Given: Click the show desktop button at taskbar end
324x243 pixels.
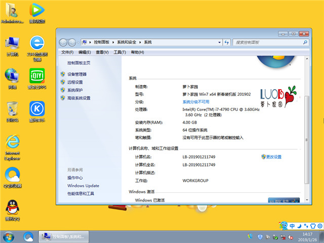Looking at the screenshot, I should click(x=322, y=237).
